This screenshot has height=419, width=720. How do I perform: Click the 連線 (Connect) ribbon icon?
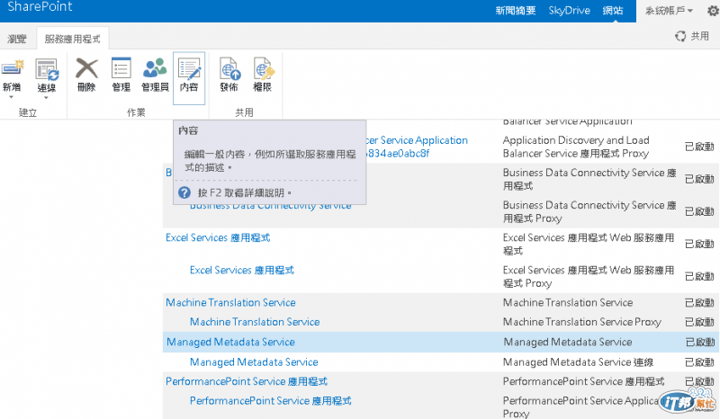(47, 70)
